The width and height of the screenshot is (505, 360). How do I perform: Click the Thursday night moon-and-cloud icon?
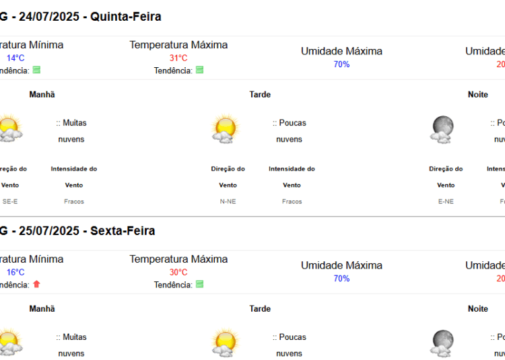[442, 129]
